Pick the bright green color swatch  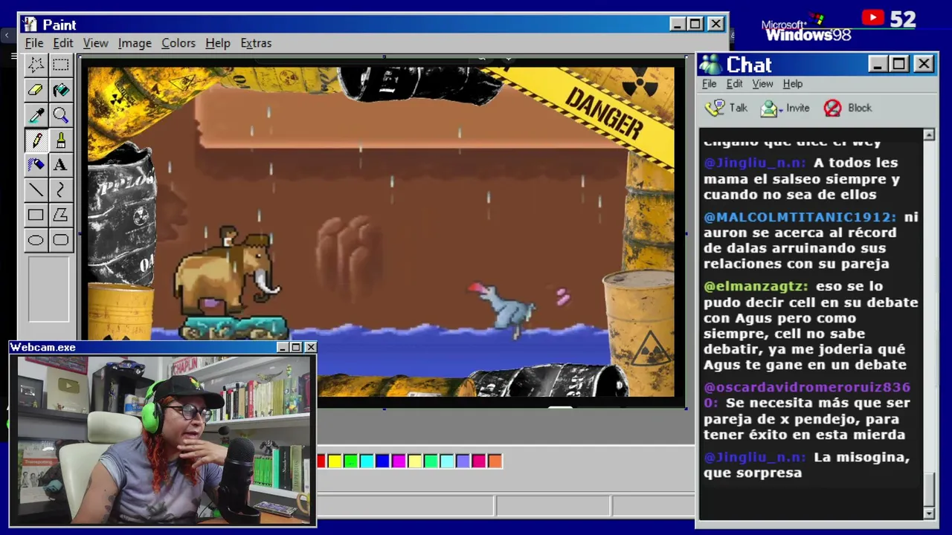pyautogui.click(x=350, y=461)
